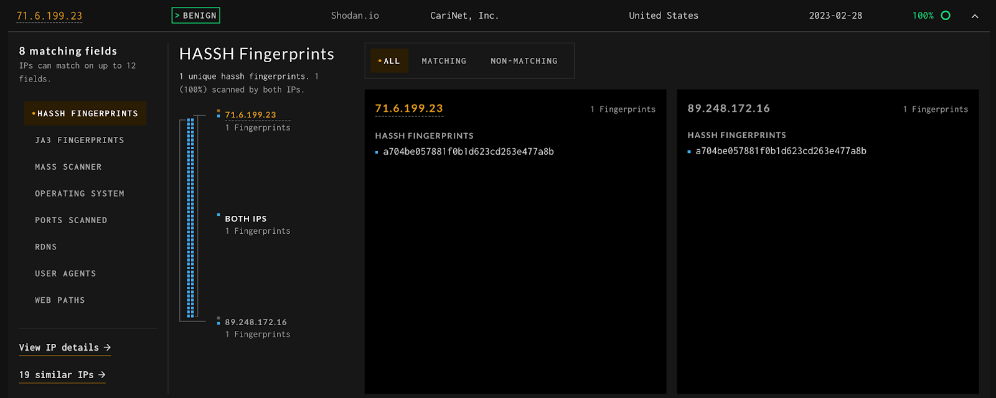Select HASSH FINGERPRINTS in the sidebar

[x=85, y=113]
